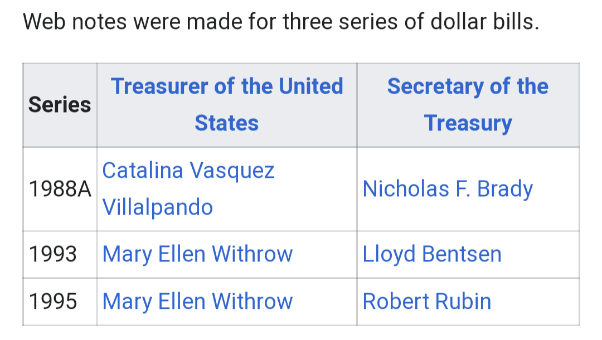The image size is (602, 340).
Task: Click 'Treasurer of the United' header text
Action: [x=227, y=86]
